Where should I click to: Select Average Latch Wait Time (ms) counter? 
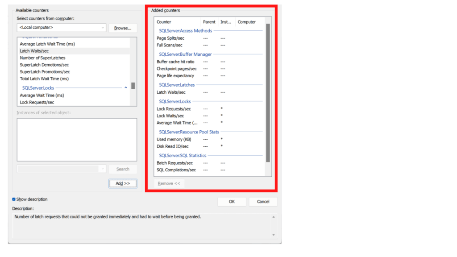[x=47, y=44]
